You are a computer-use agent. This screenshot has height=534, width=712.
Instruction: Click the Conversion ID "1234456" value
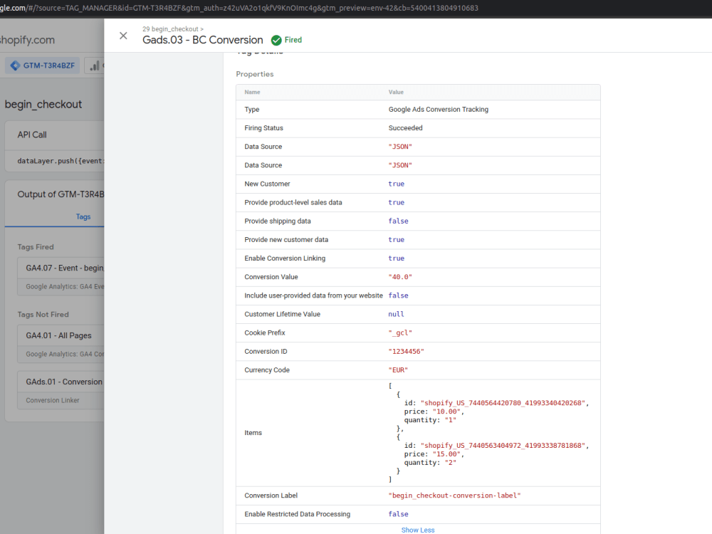(x=406, y=352)
